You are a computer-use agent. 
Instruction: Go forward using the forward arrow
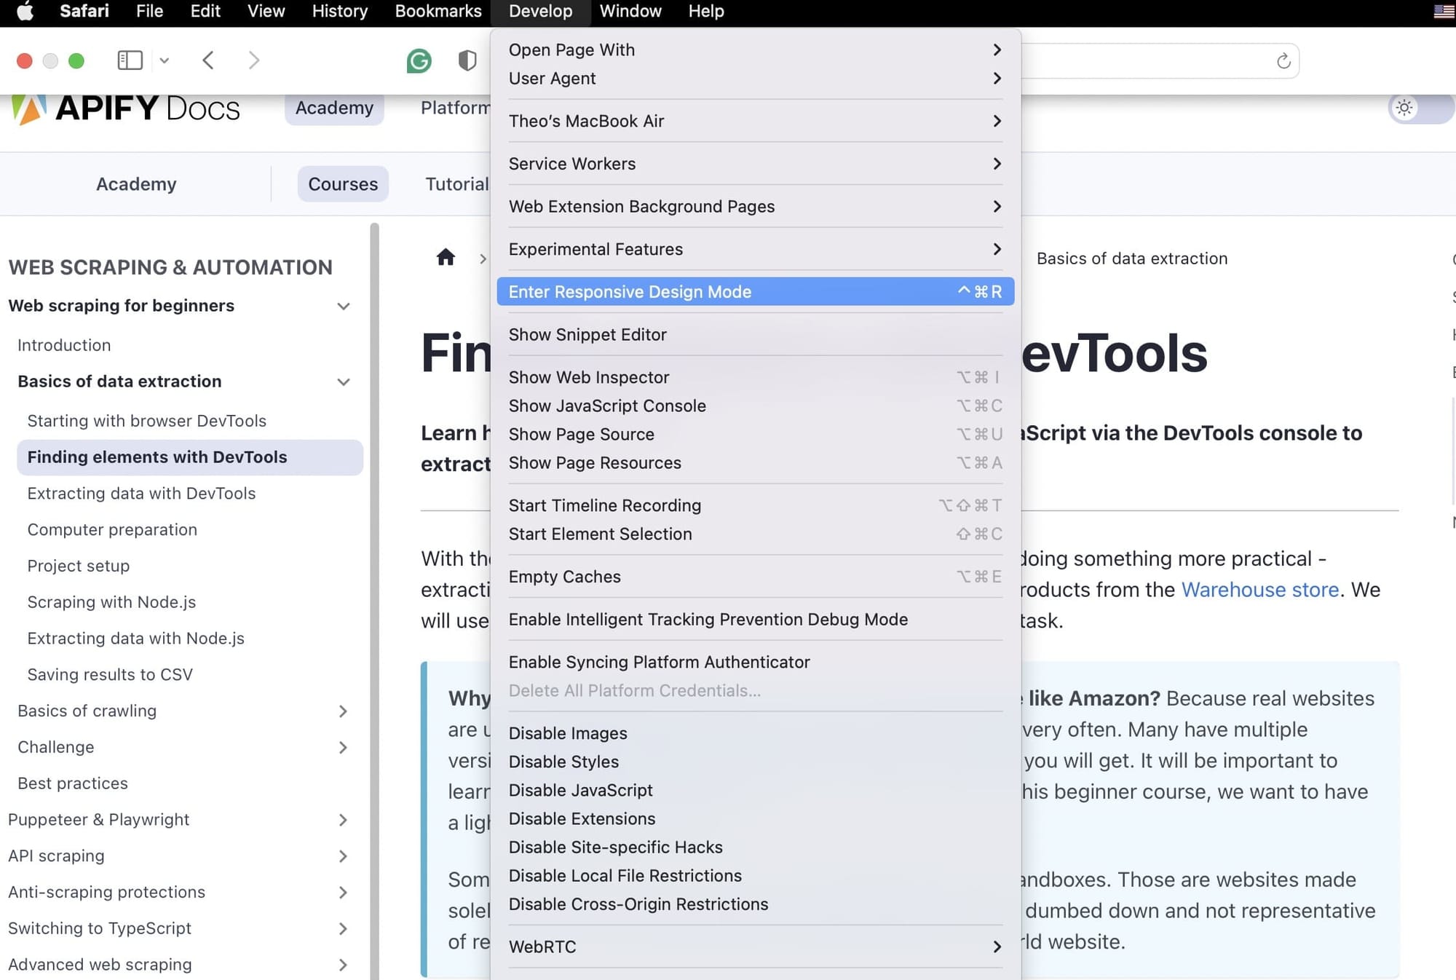click(253, 60)
